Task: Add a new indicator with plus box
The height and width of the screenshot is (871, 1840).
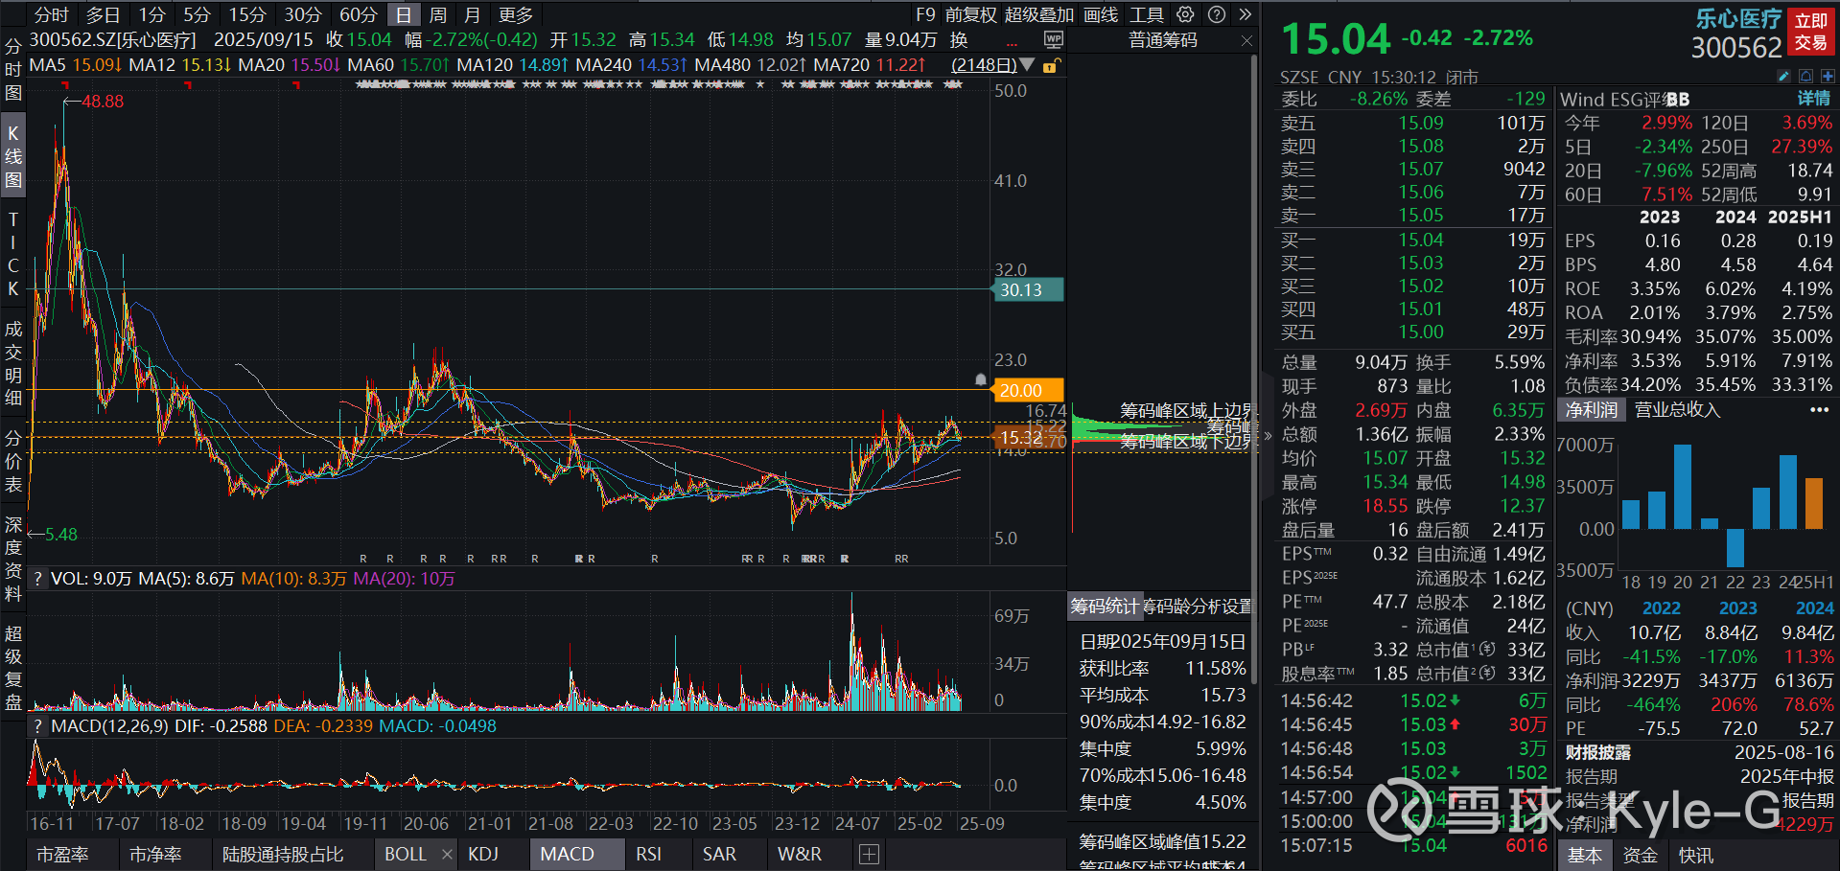Action: coord(869,854)
